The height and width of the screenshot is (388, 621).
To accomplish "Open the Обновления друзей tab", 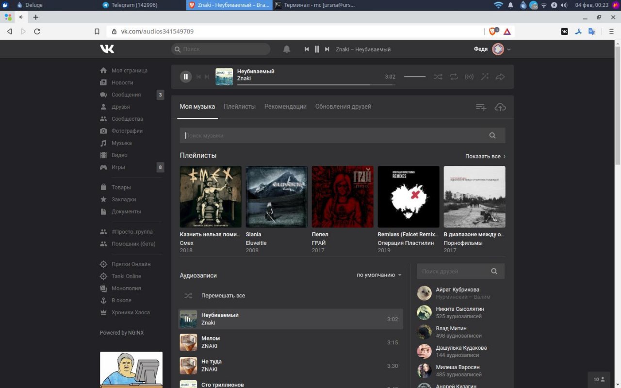I will coord(343,107).
